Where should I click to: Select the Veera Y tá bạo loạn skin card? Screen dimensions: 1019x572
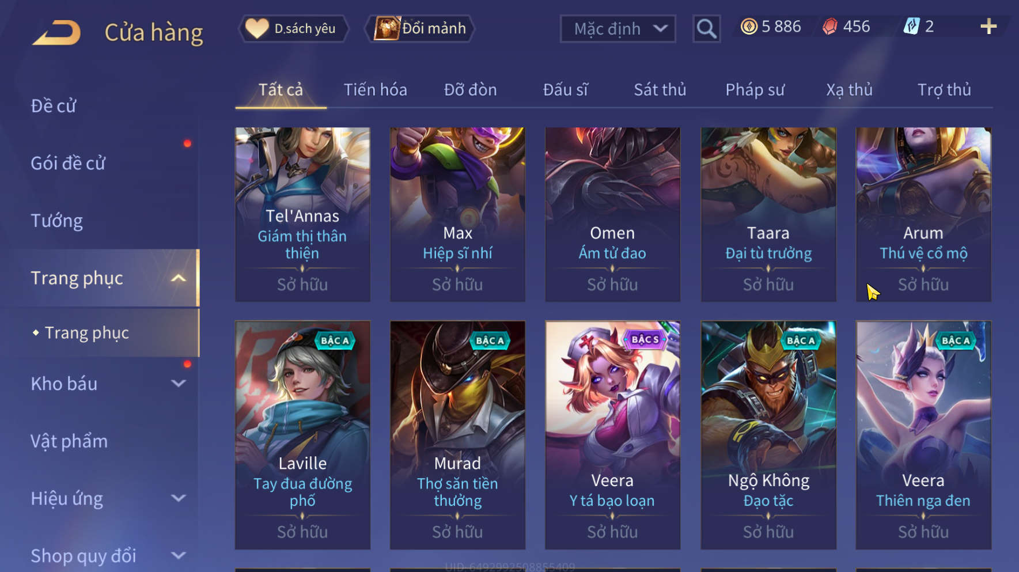tap(613, 435)
